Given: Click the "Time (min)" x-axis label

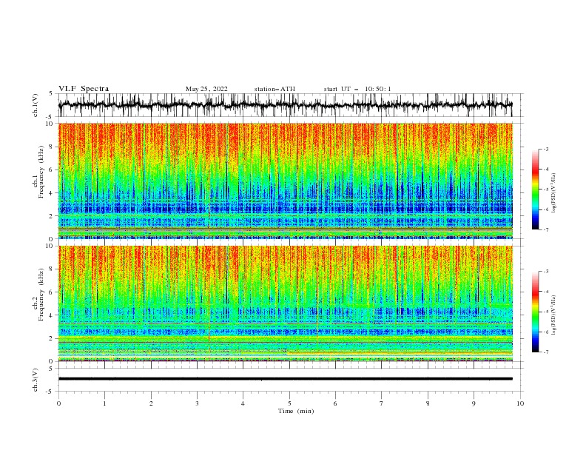Looking at the screenshot, I should [296, 411].
